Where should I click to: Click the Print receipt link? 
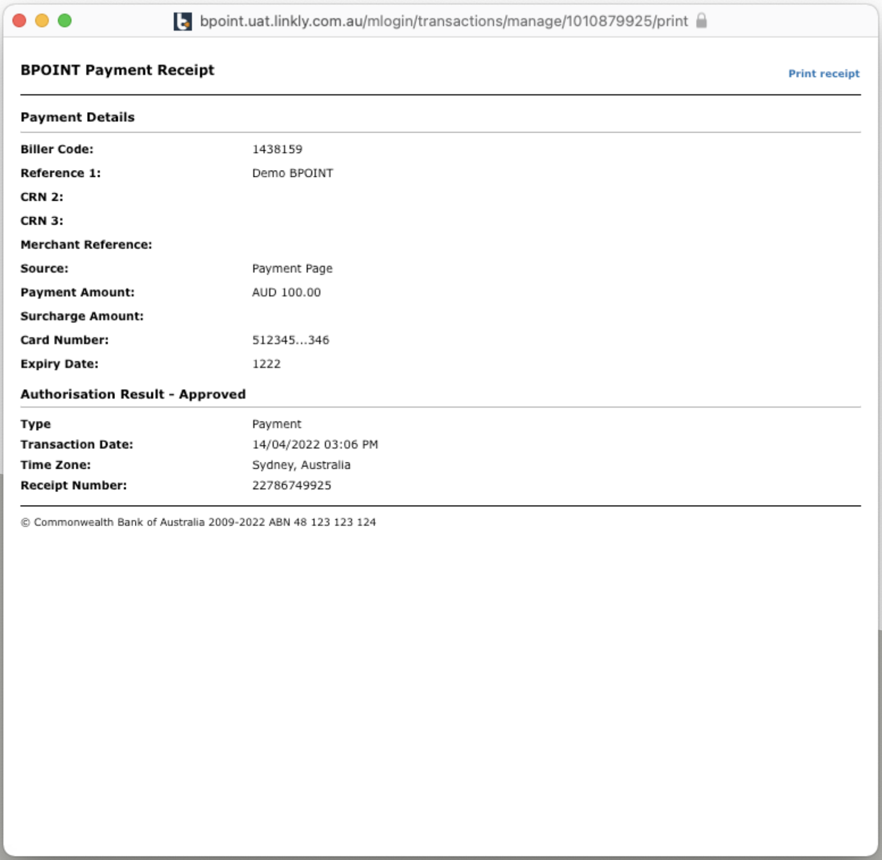pyautogui.click(x=823, y=73)
